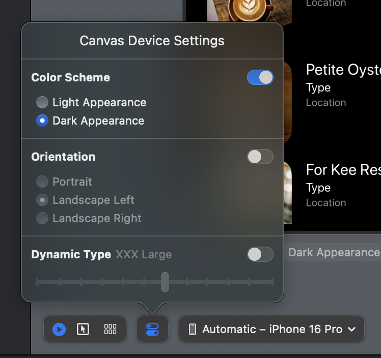The height and width of the screenshot is (358, 381).
Task: Click the device selector chevron arrow
Action: click(x=351, y=329)
